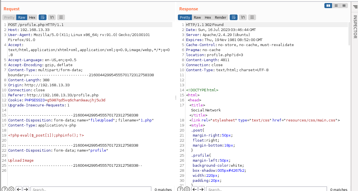Screen dimensions: 358x191
Task: Click the Referer header line
Action: 54,95
